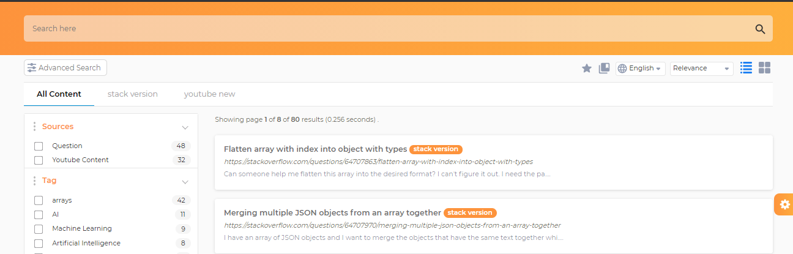
Task: Click the star bookmark icon
Action: pyautogui.click(x=586, y=69)
